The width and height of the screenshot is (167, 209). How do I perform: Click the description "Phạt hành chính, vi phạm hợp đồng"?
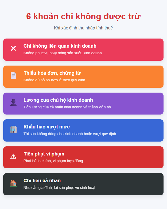[53, 161]
